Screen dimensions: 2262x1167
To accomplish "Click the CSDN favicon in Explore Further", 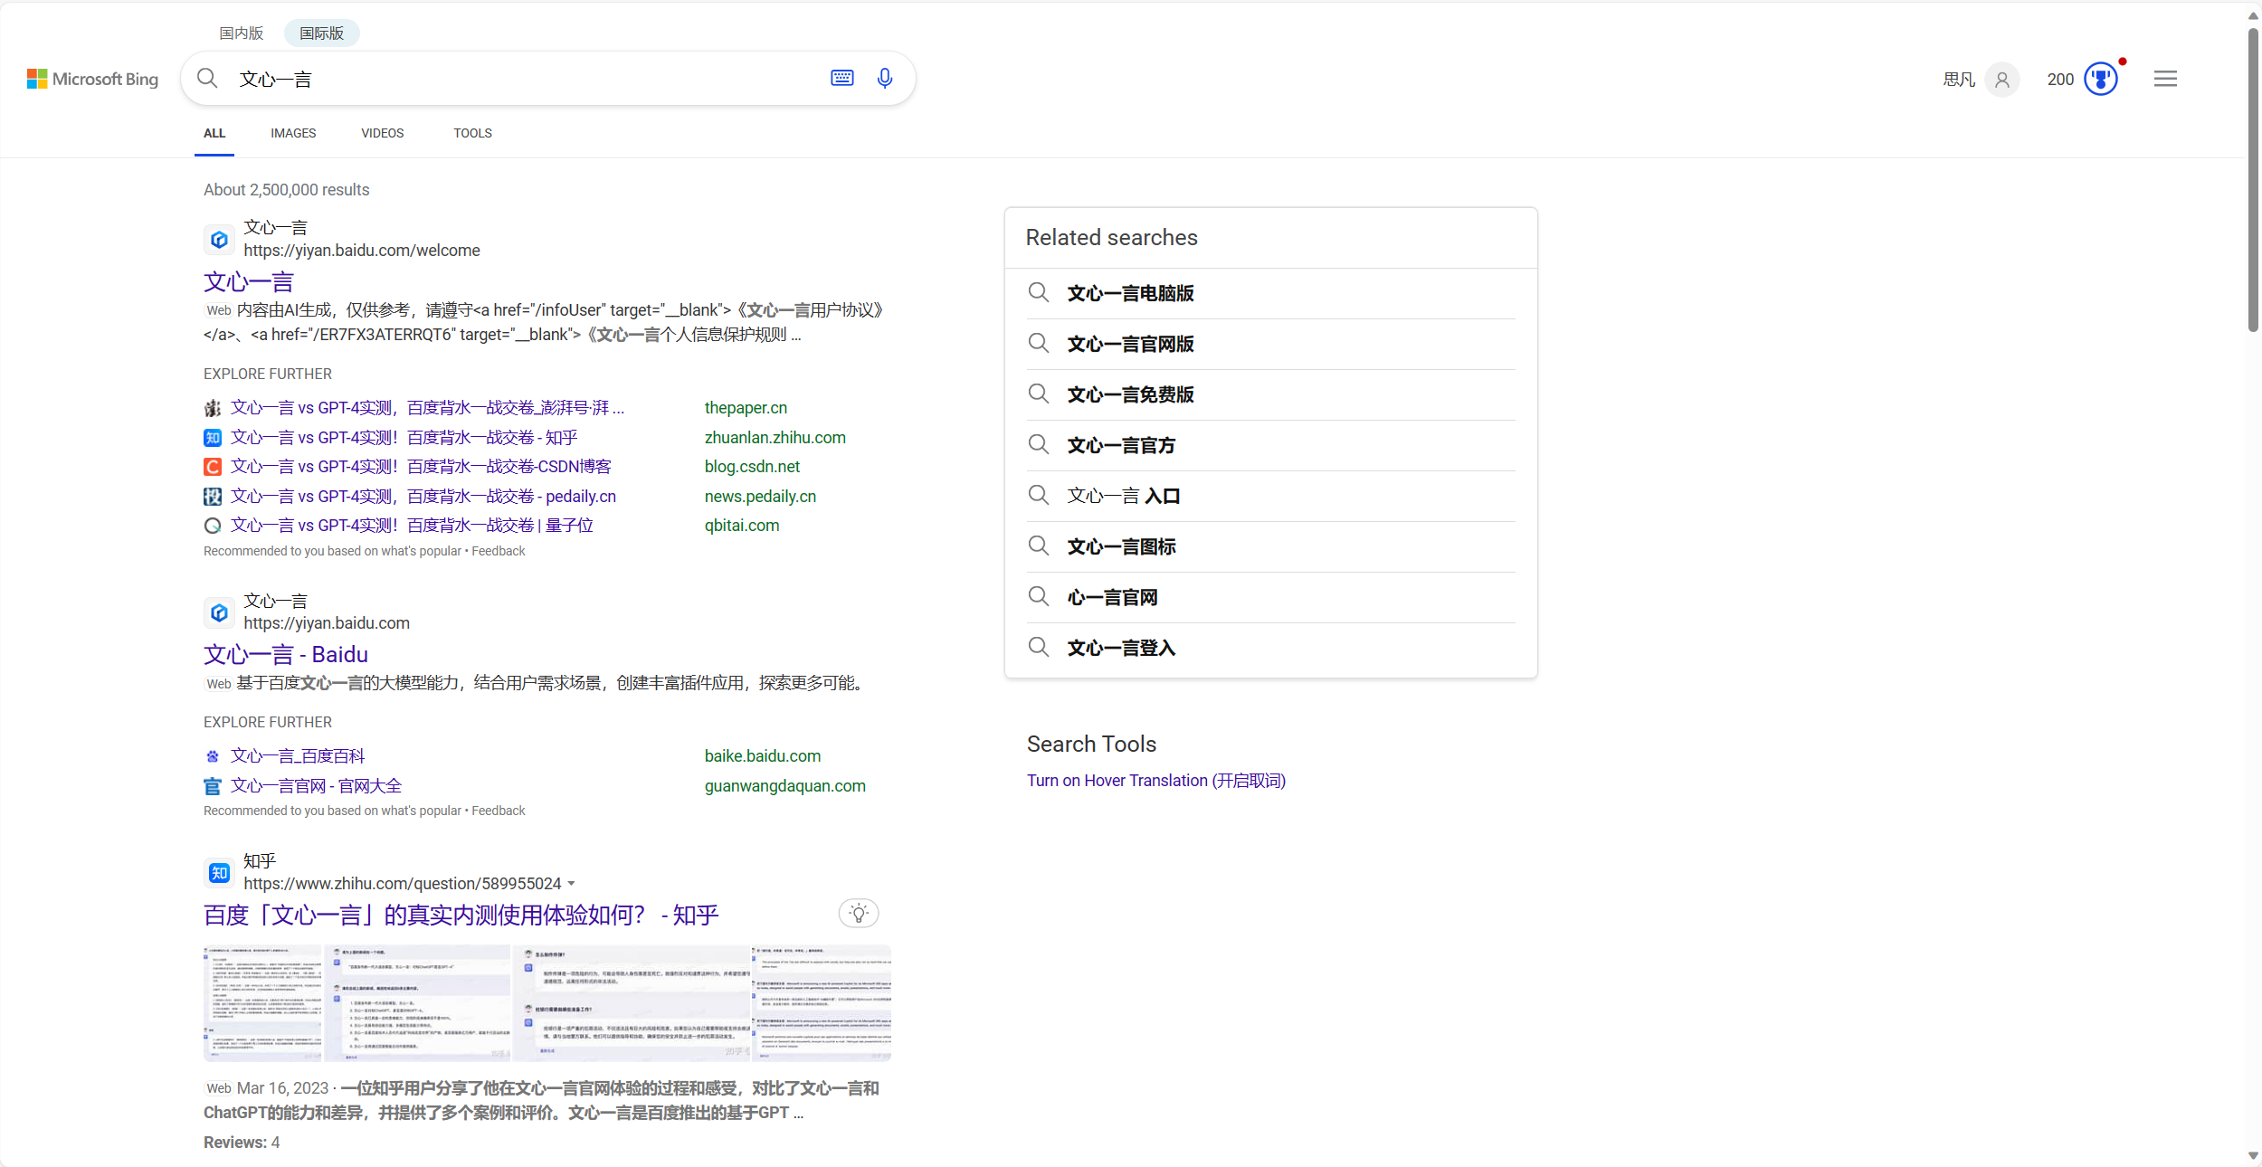I will coord(212,467).
